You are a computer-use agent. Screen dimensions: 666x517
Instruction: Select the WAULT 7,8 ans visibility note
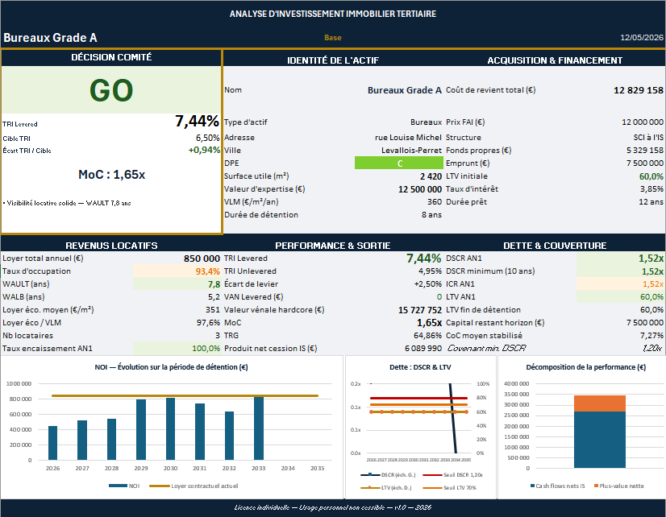tap(67, 203)
